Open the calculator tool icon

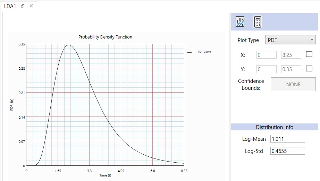click(257, 22)
